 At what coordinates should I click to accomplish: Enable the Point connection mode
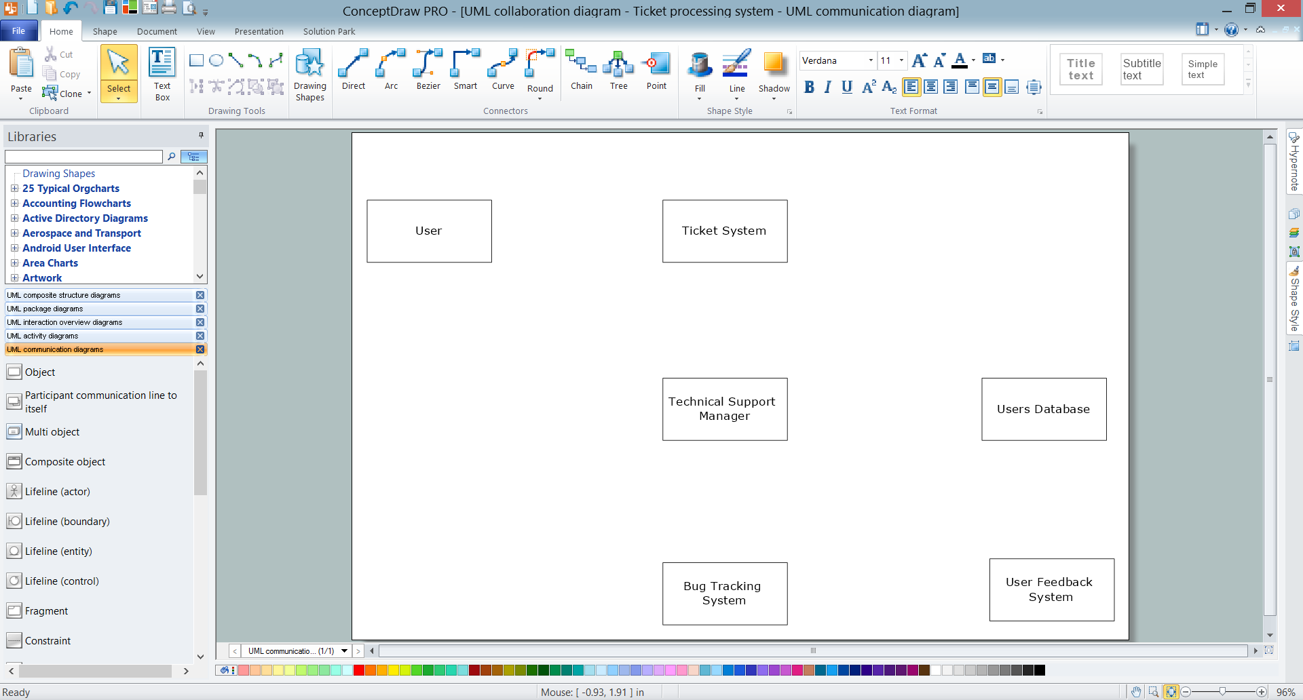pos(656,70)
